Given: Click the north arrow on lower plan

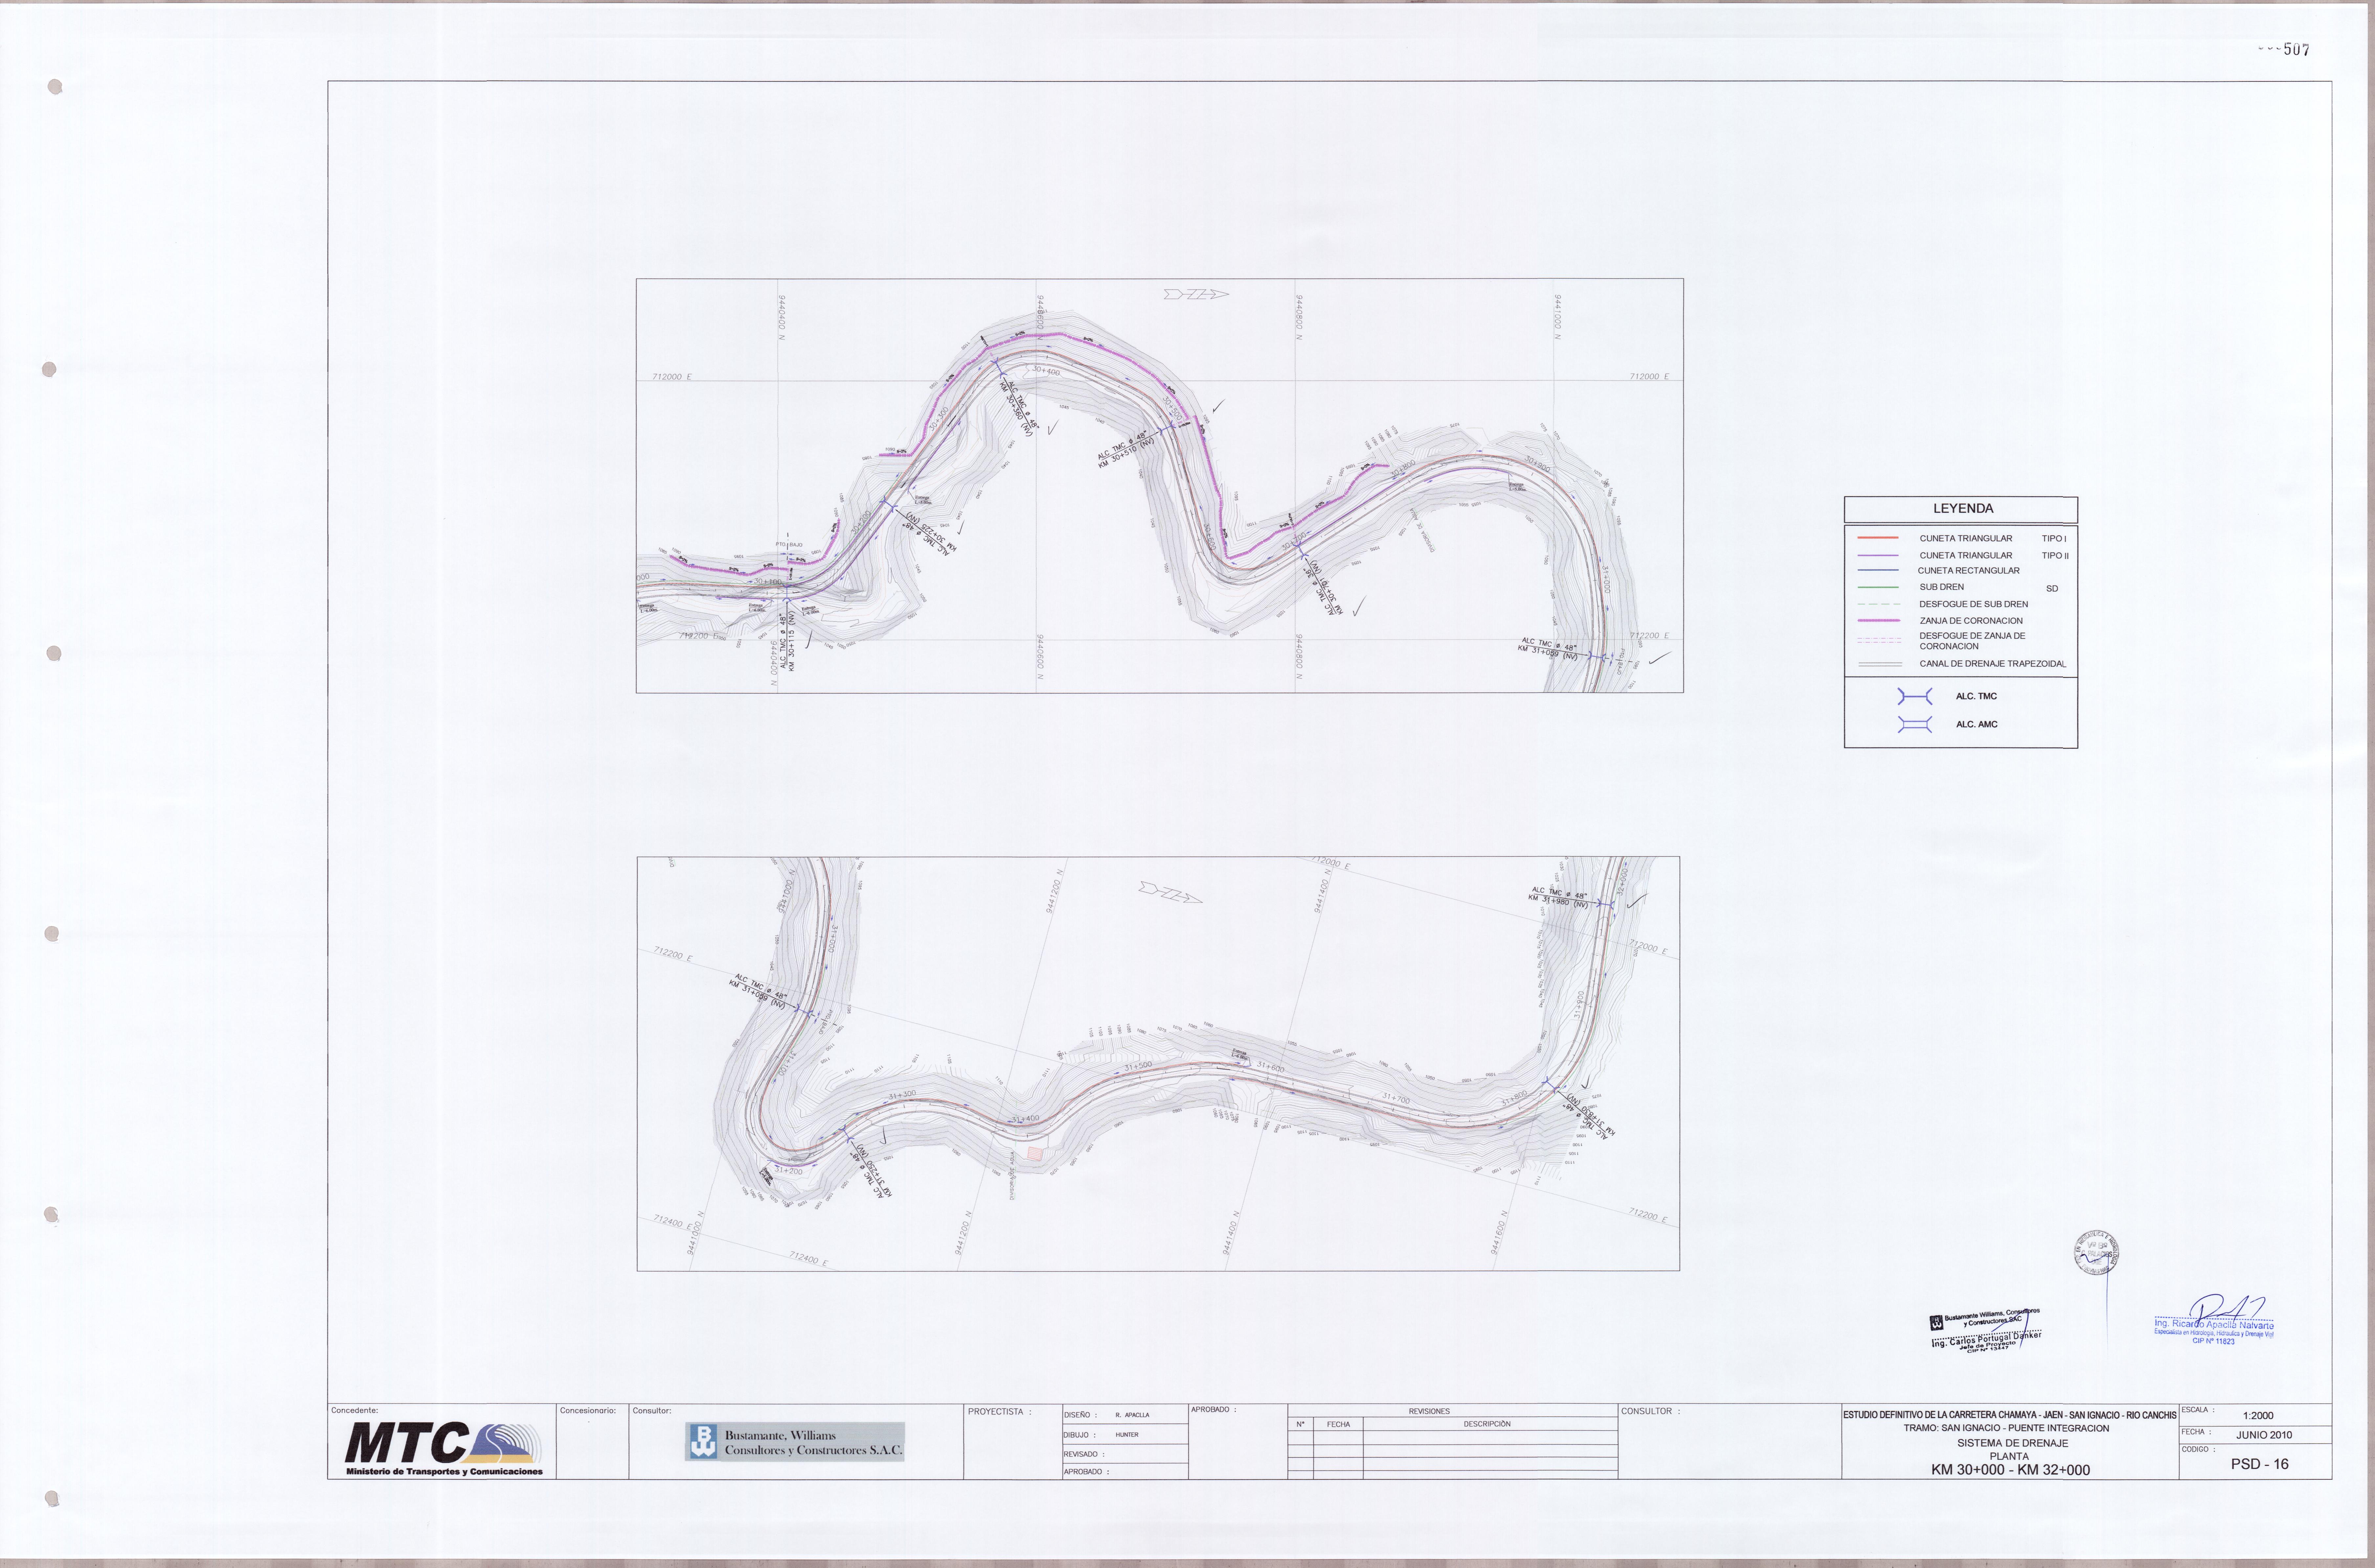Looking at the screenshot, I should point(1170,892).
